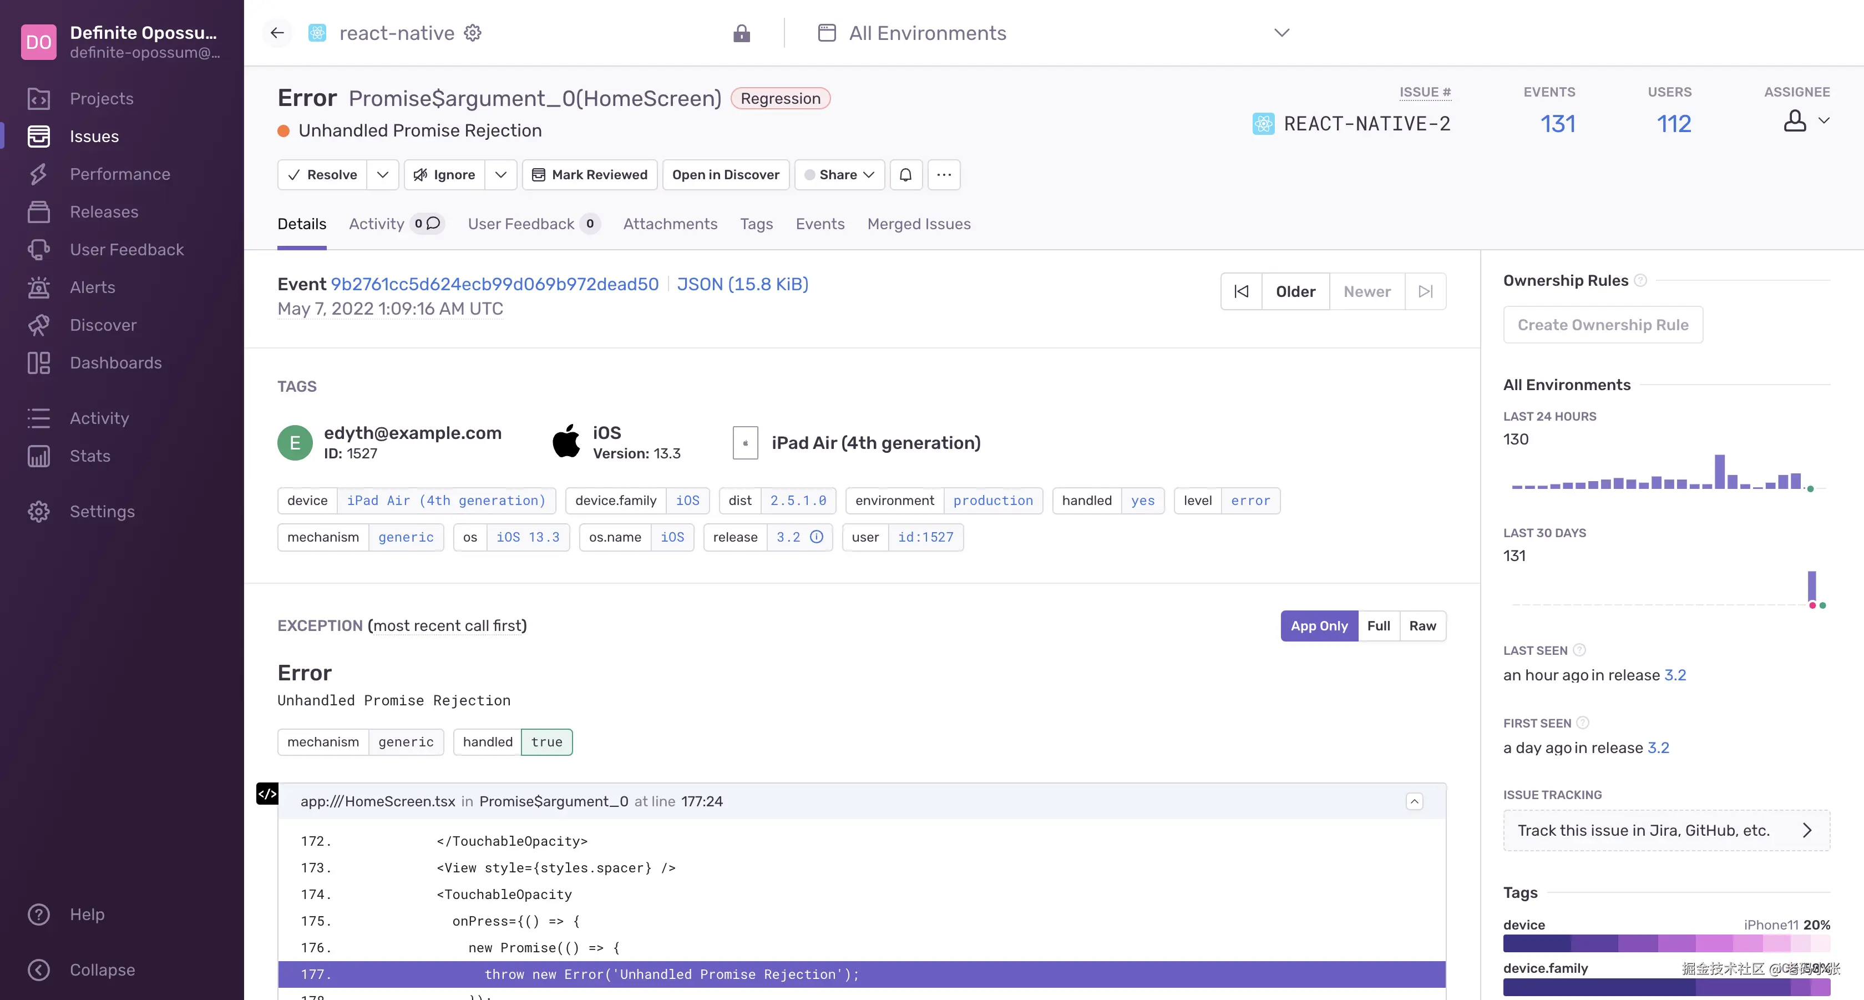The width and height of the screenshot is (1864, 1000).
Task: Expand the Resolve dropdown arrow
Action: click(383, 174)
